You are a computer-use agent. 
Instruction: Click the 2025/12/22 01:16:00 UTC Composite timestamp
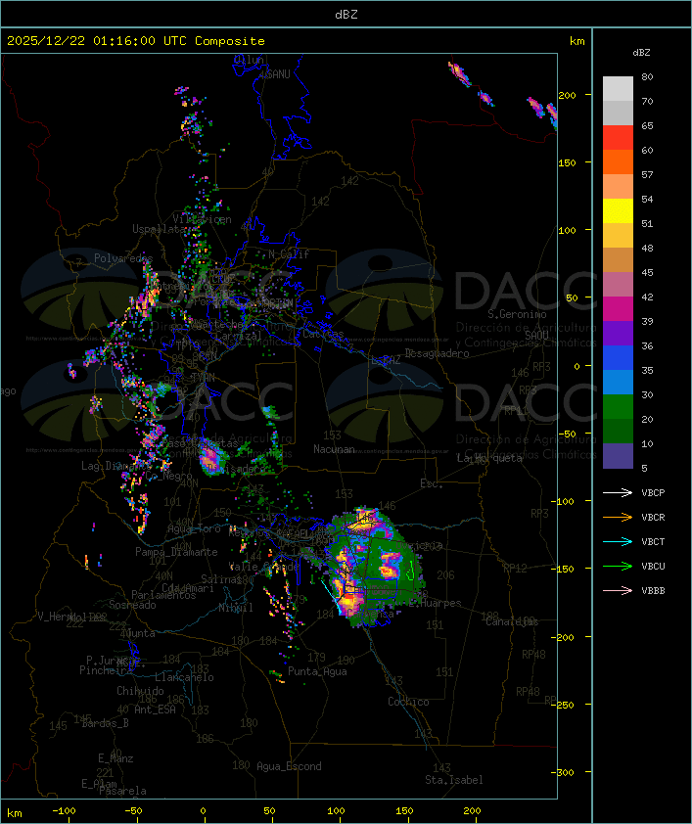click(x=136, y=41)
